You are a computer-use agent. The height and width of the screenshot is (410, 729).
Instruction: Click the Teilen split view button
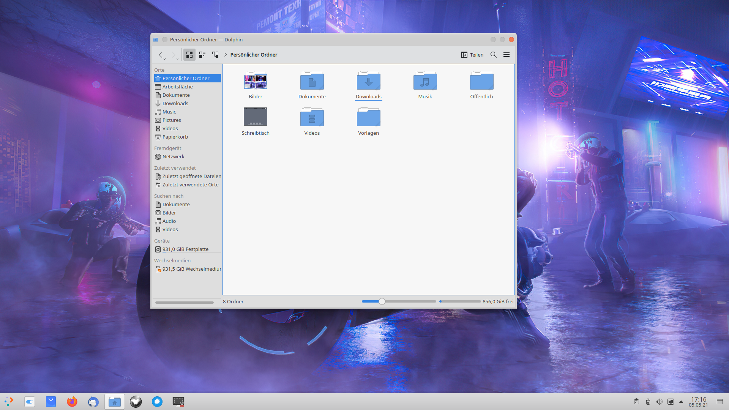click(472, 55)
